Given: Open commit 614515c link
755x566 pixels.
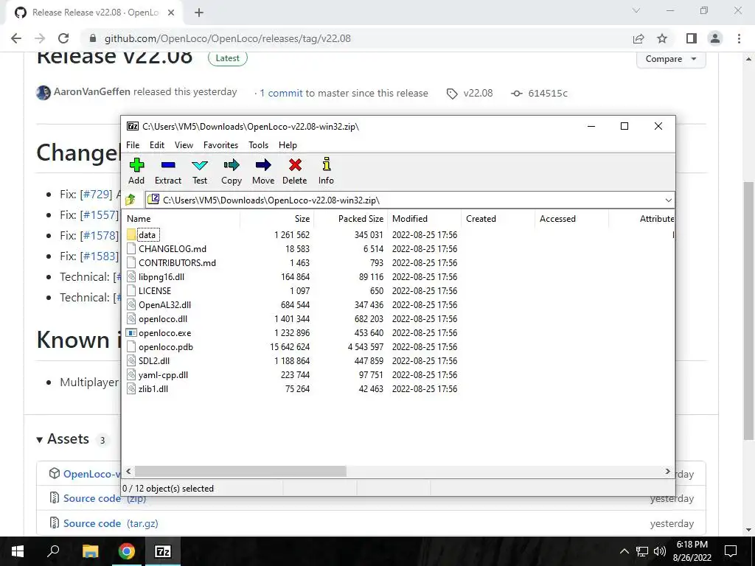Looking at the screenshot, I should [539, 94].
